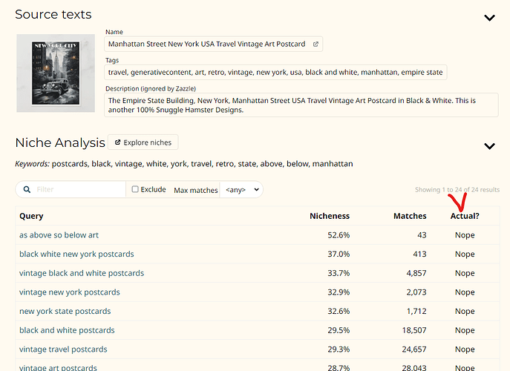510x371 pixels.
Task: Select the 43 matches cell
Action: point(422,235)
